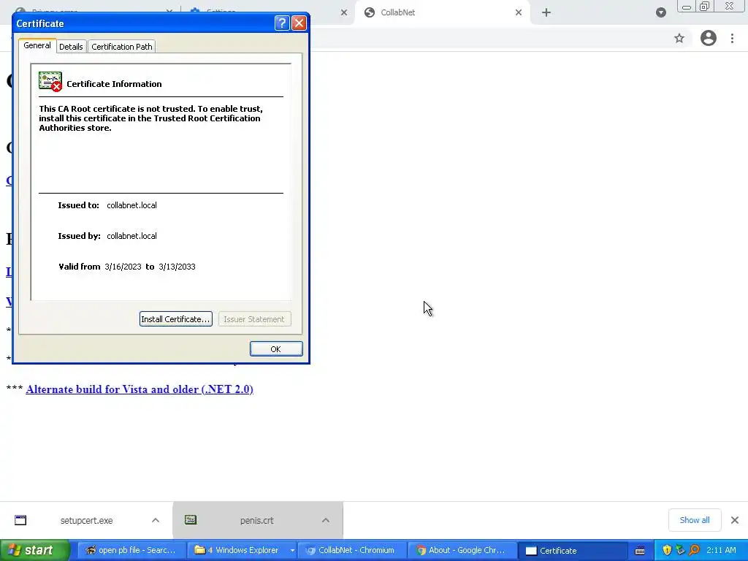Open the browser profile avatar
Viewport: 748px width, 561px height.
[x=709, y=38]
